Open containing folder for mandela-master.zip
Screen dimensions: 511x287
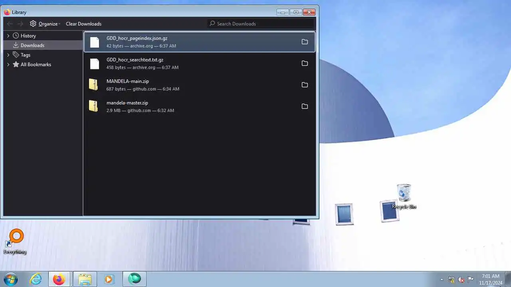305,106
